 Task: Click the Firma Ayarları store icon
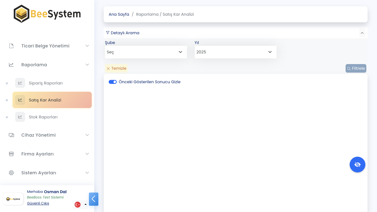[x=11, y=154]
